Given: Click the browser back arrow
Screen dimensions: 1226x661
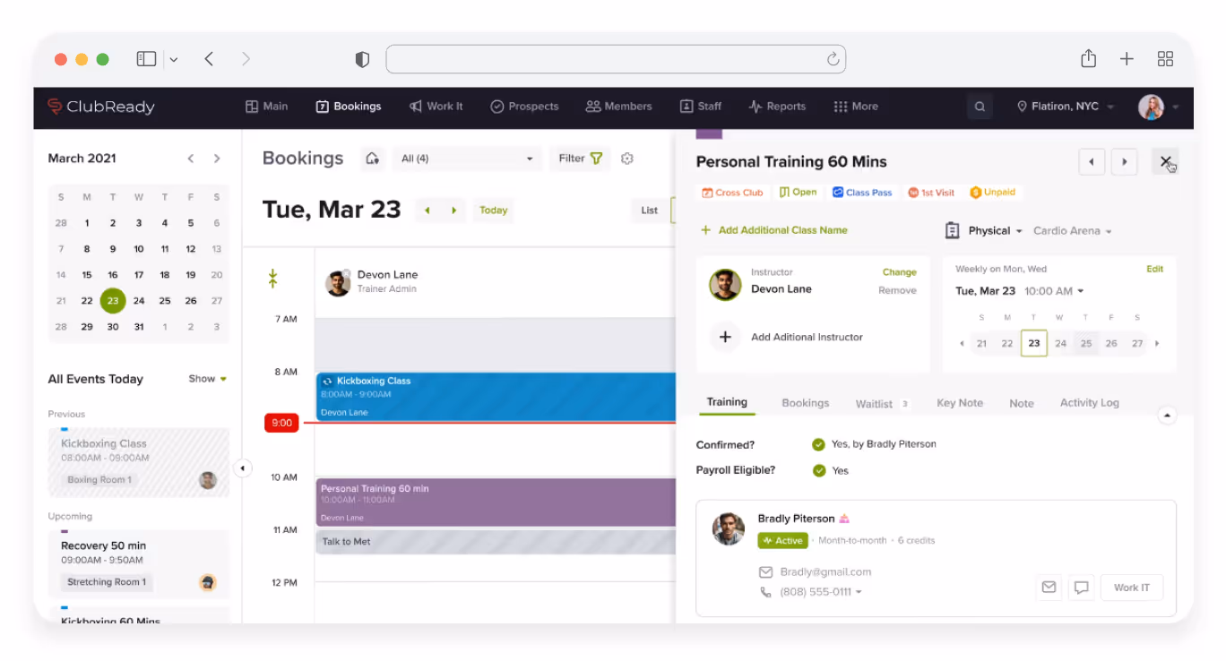Looking at the screenshot, I should click(x=209, y=59).
